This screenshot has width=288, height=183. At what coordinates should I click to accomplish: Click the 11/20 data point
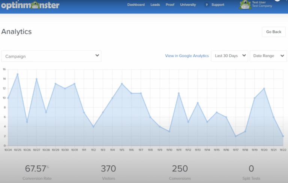coord(264,89)
